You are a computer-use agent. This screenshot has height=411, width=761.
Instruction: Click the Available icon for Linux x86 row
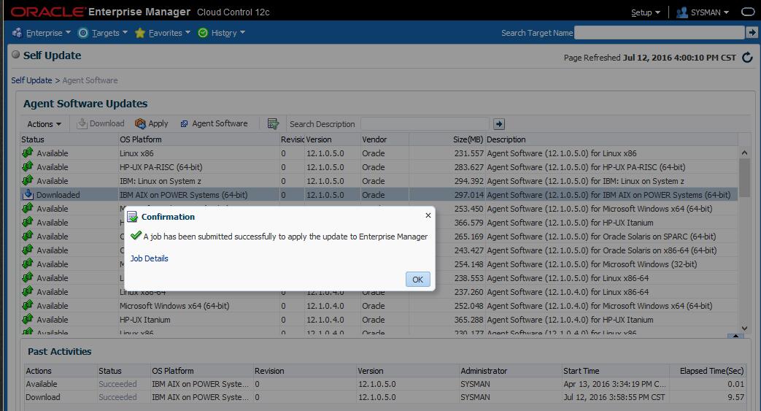pos(28,153)
